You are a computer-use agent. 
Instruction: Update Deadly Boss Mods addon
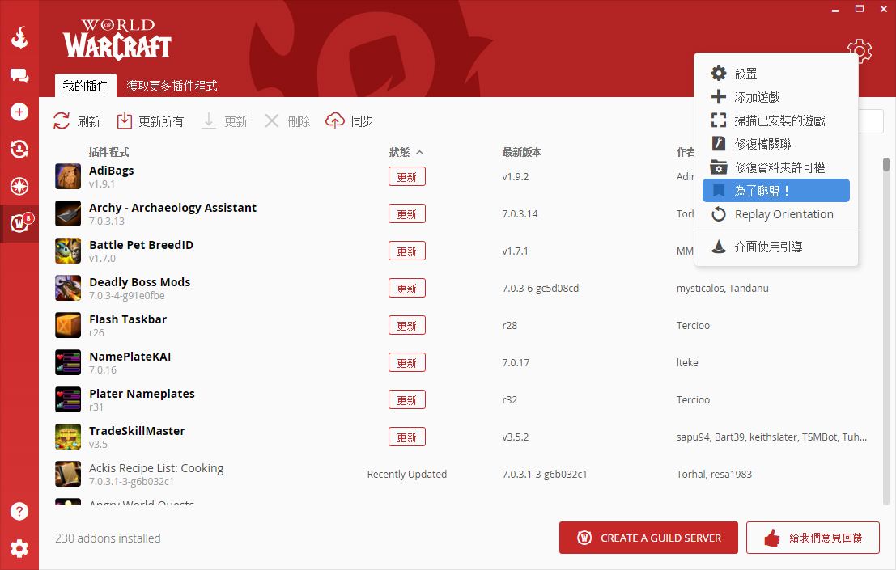click(x=407, y=288)
